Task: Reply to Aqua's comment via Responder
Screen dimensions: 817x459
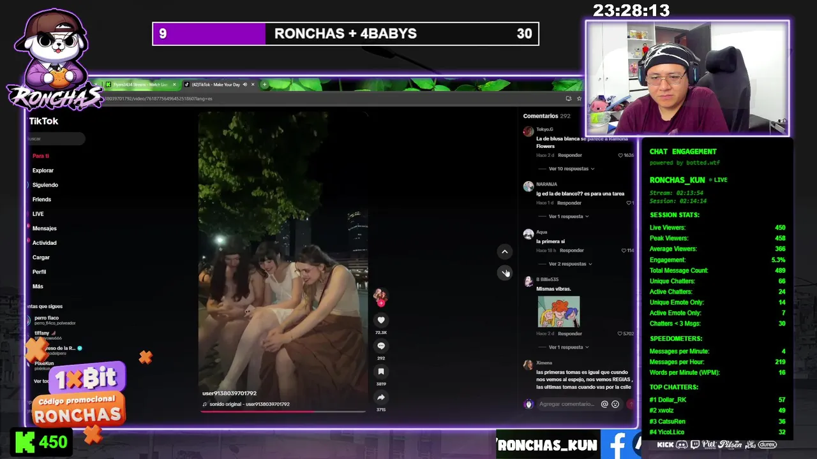Action: tap(572, 251)
